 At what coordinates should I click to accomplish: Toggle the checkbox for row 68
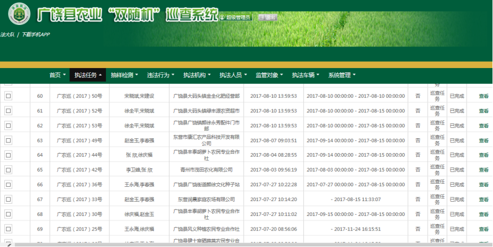(8, 214)
